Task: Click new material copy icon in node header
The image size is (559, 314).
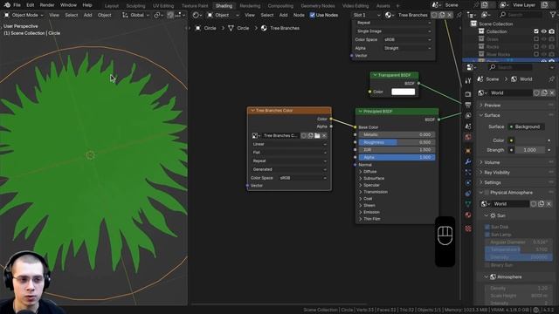Action: pyautogui.click(x=442, y=15)
